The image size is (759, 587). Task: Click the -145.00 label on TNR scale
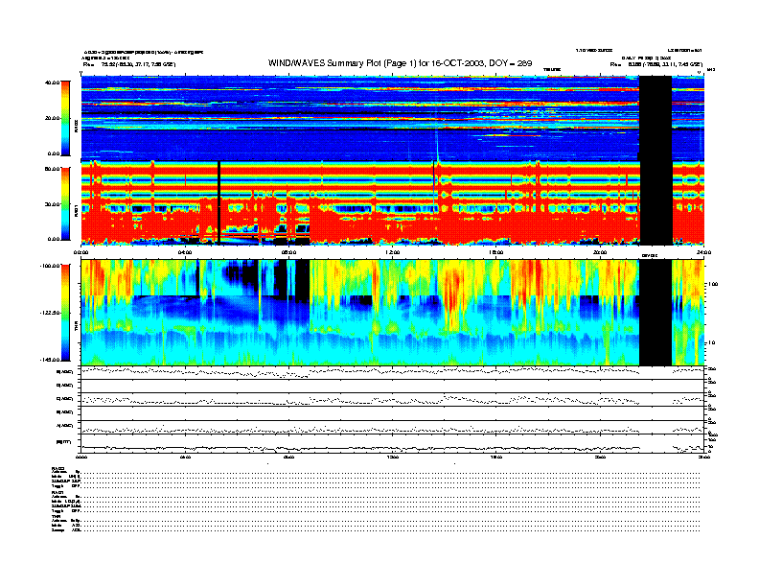(x=50, y=360)
